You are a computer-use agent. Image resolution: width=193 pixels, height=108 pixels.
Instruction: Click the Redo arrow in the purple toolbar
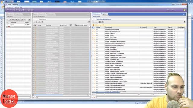11,10
